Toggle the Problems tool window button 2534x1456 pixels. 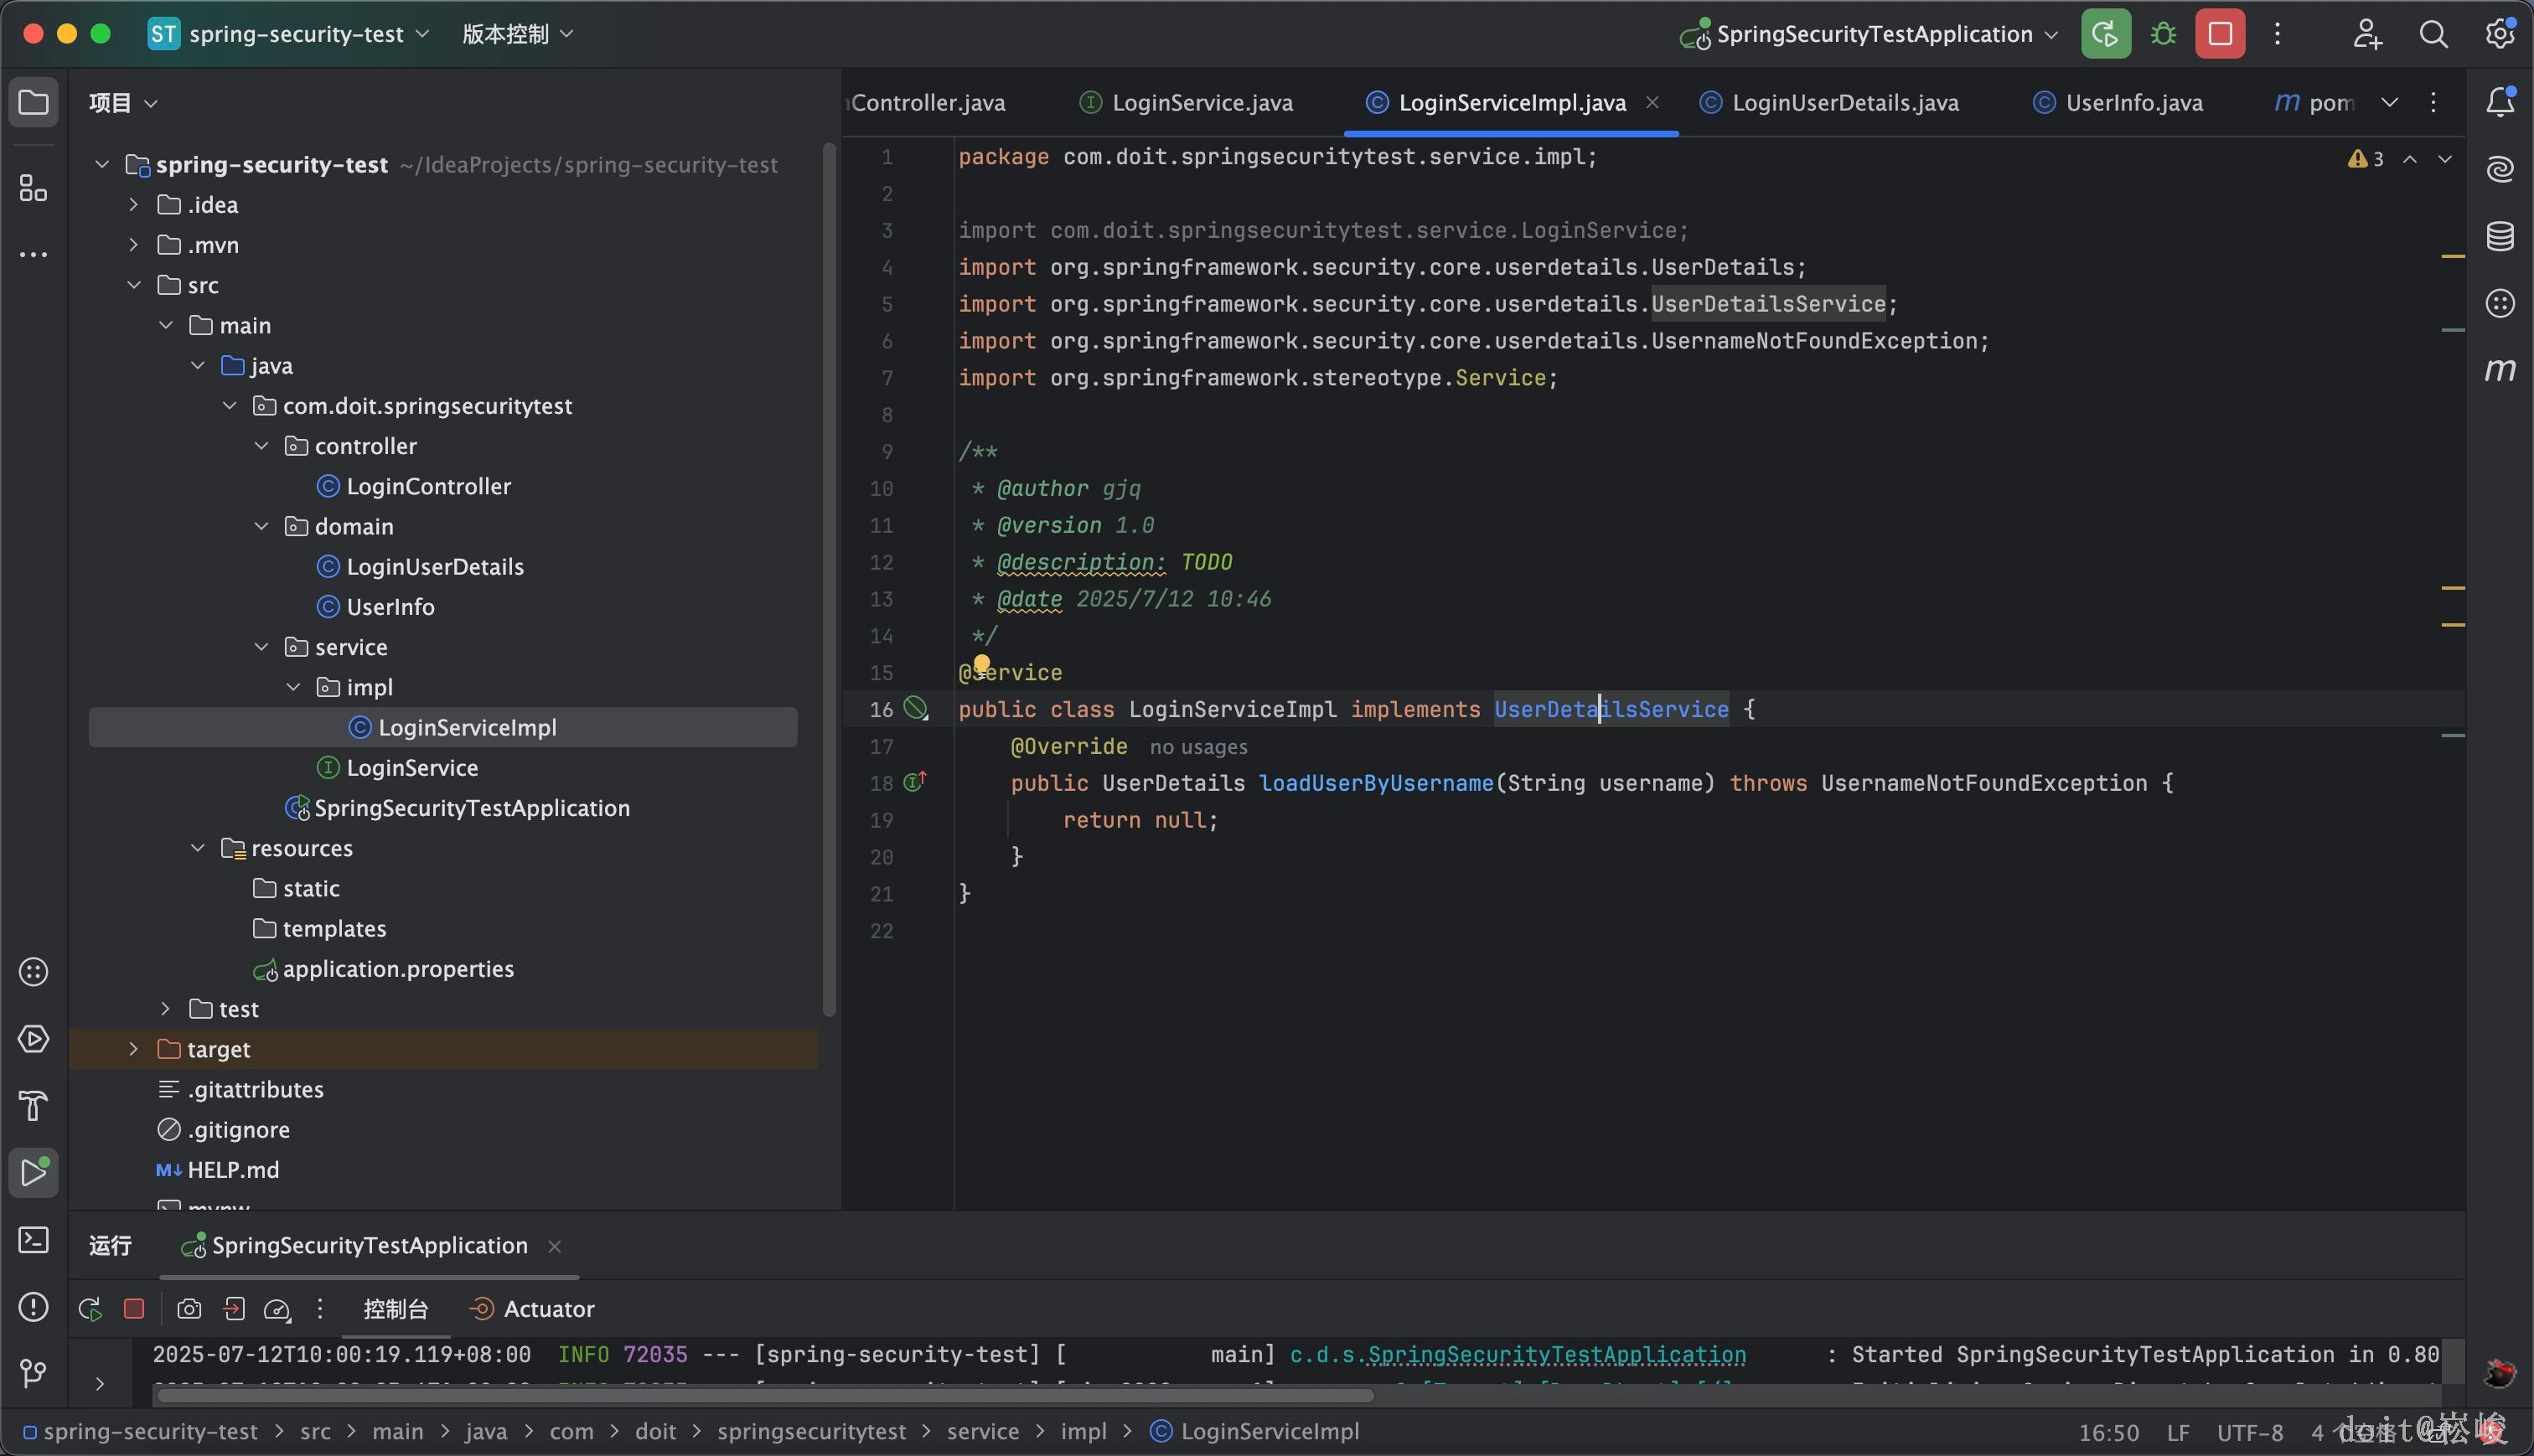(x=34, y=1306)
